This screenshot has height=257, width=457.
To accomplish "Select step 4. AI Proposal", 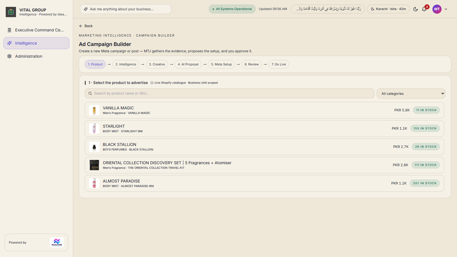I will point(188,64).
